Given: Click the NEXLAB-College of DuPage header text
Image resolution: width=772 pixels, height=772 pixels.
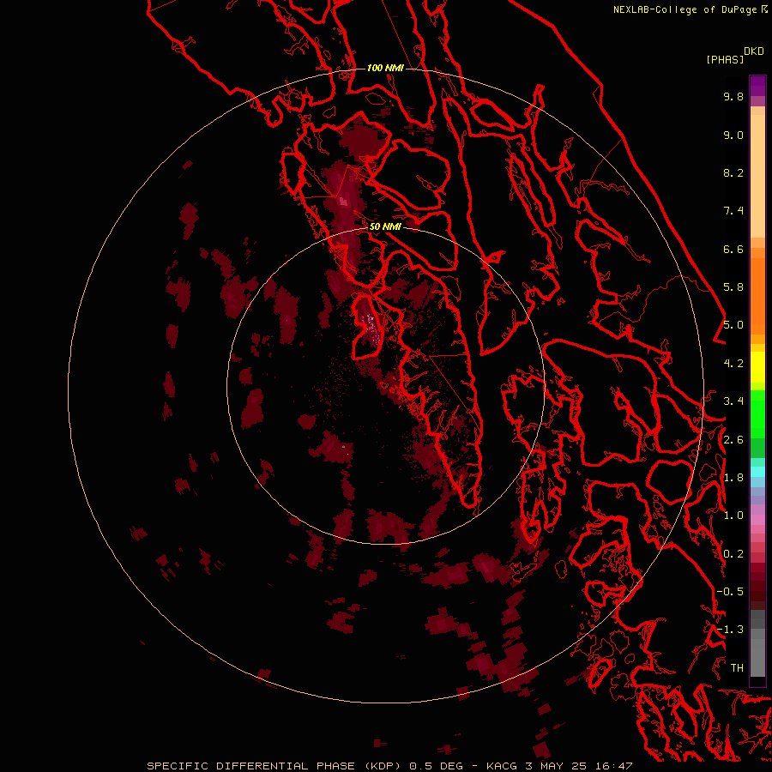Looking at the screenshot, I should pyautogui.click(x=686, y=9).
